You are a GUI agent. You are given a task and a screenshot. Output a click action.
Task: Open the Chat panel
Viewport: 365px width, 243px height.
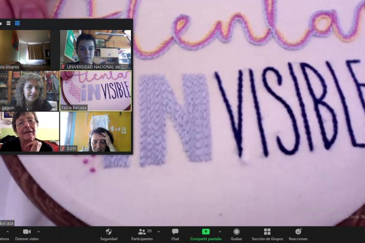[175, 233]
